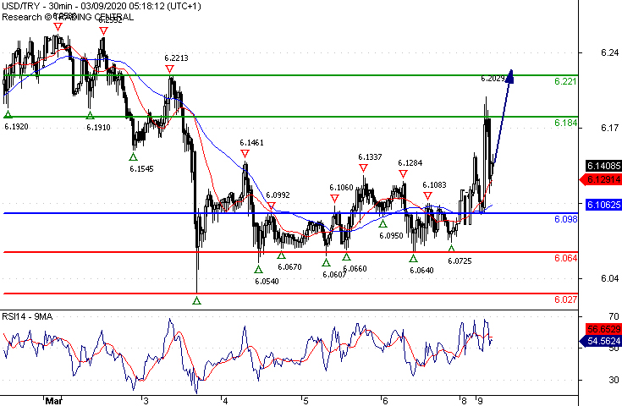The width and height of the screenshot is (622, 406).
Task: Select the 6.1083 high label
Action: pos(434,184)
